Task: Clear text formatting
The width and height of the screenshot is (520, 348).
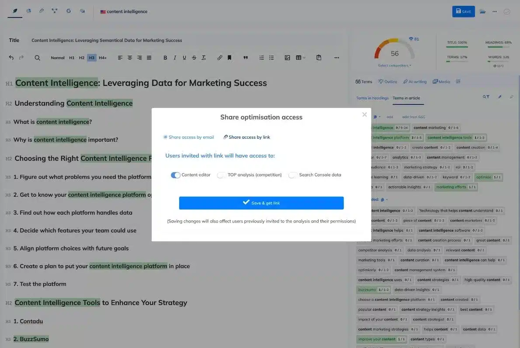Action: [204, 58]
